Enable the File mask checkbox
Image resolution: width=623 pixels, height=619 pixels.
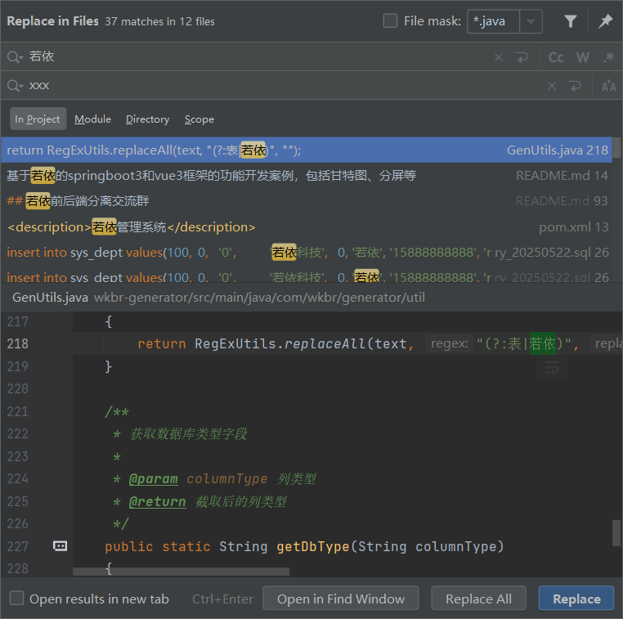pos(390,20)
